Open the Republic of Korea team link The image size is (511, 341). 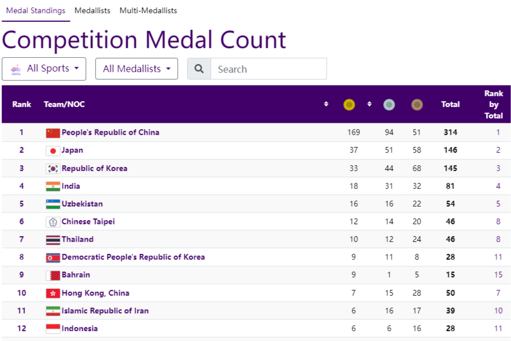tap(94, 168)
